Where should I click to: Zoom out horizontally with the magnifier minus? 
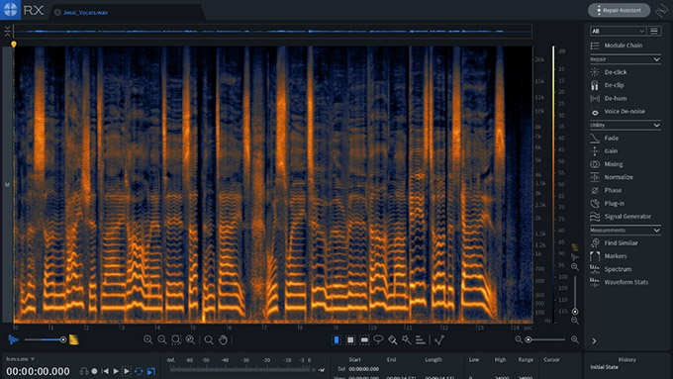[x=519, y=340]
